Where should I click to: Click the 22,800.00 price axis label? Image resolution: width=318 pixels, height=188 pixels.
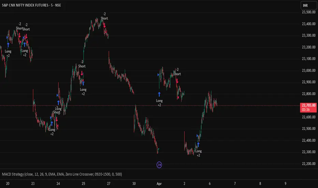tap(309, 94)
